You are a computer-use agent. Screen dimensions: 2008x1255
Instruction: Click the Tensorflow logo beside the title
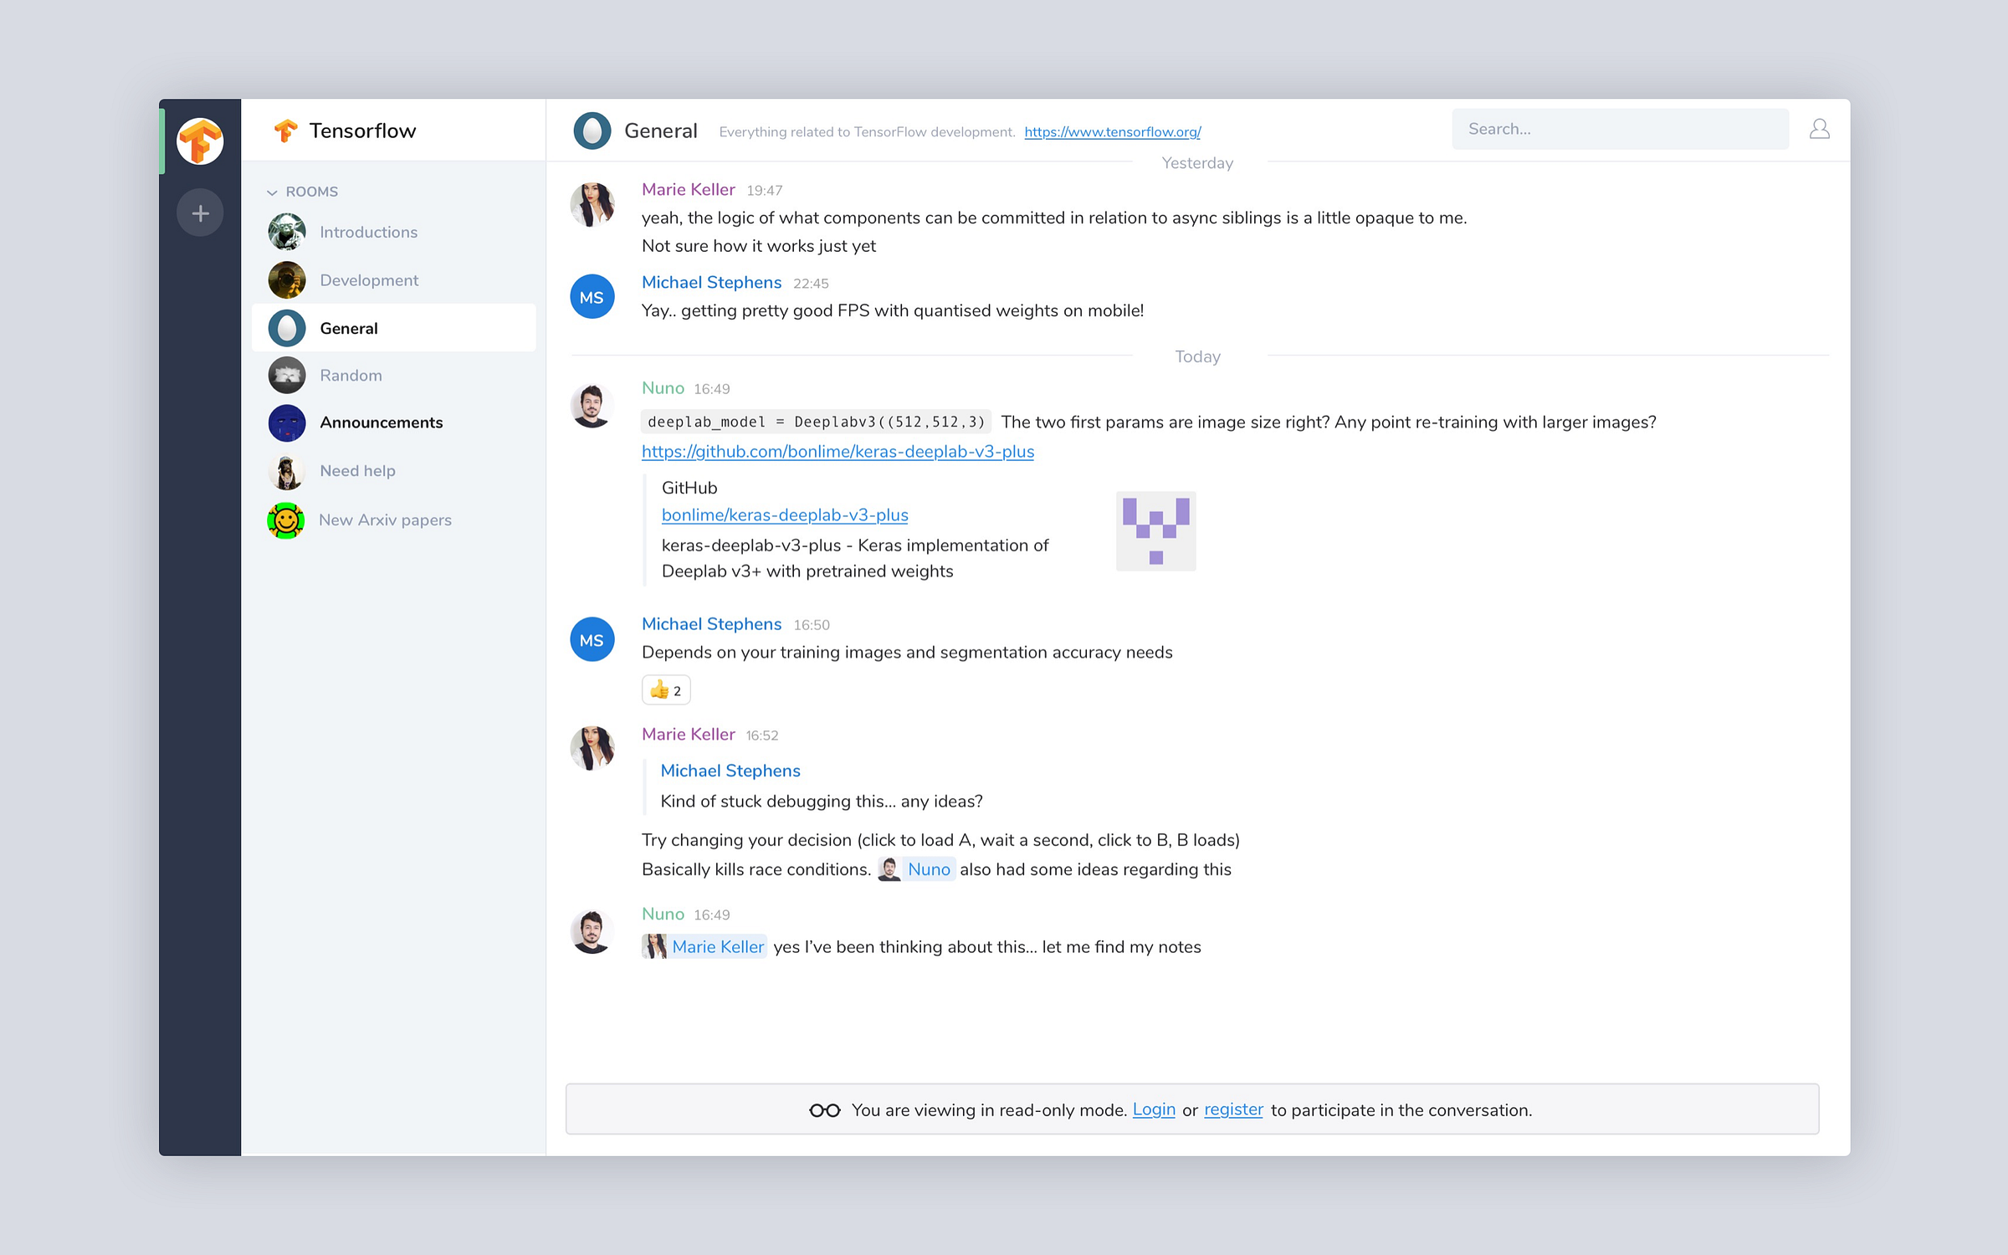pos(285,131)
